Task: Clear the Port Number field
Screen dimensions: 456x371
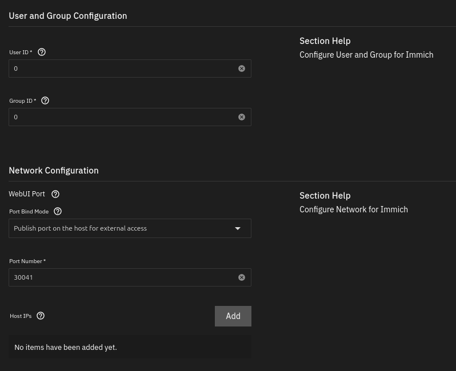Action: [x=242, y=277]
